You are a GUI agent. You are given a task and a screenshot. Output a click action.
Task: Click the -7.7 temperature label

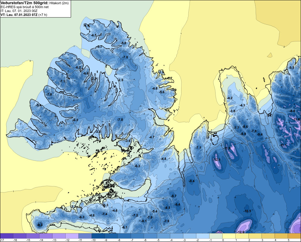coord(236,128)
